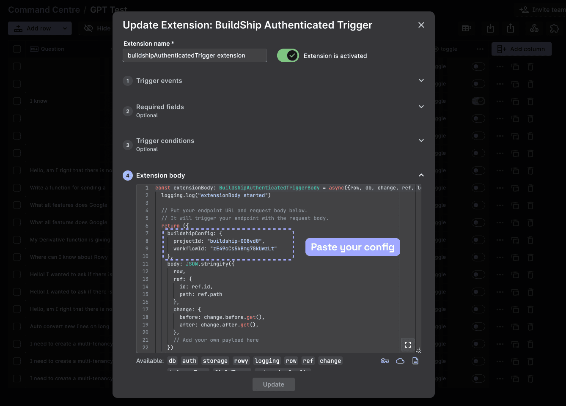The image size is (566, 406).
Task: Duplicate the "Where can I know about Rowy" row
Action: [515, 257]
